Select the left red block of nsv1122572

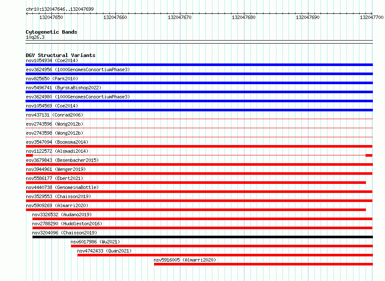pyautogui.click(x=29, y=155)
